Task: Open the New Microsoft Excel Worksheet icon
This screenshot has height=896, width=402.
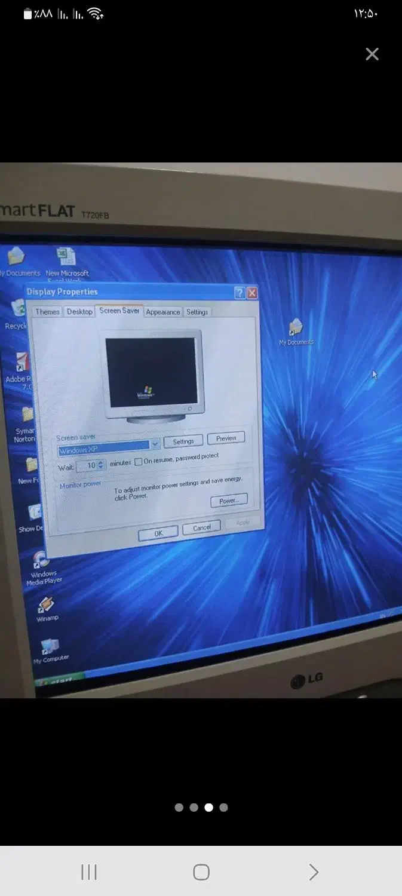Action: [x=66, y=265]
